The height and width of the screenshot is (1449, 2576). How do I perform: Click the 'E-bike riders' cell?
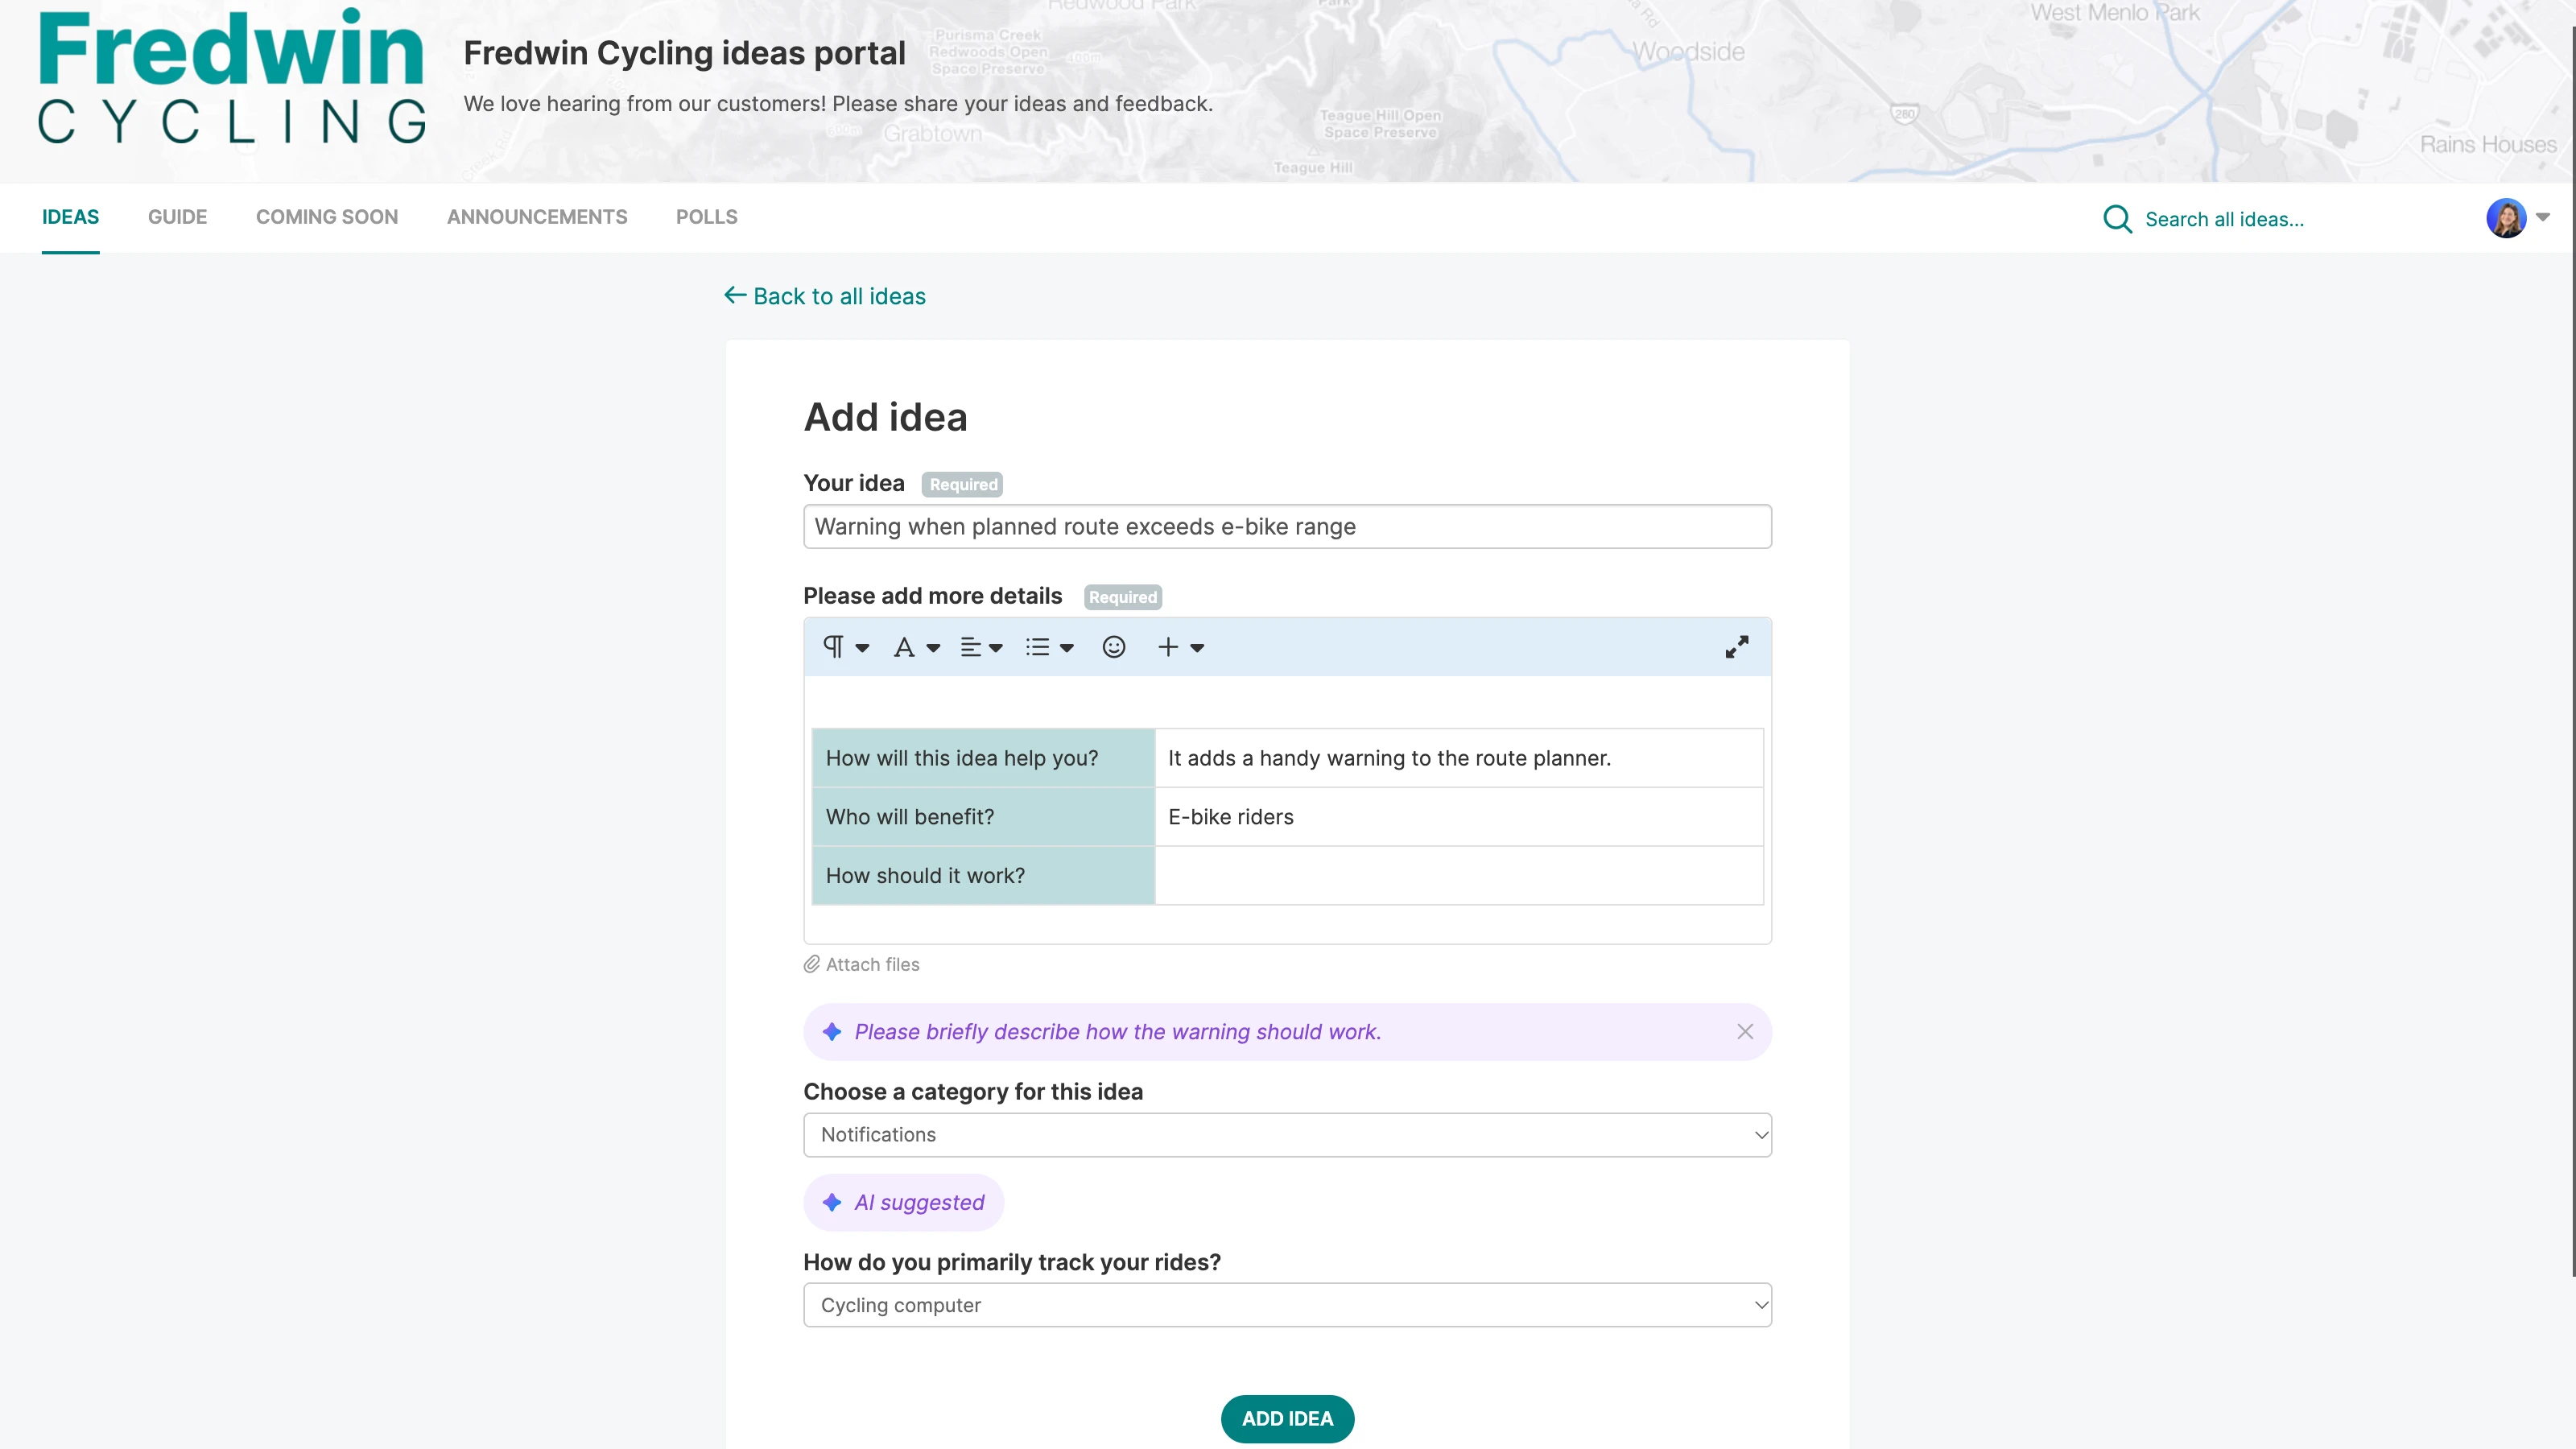pos(1459,817)
